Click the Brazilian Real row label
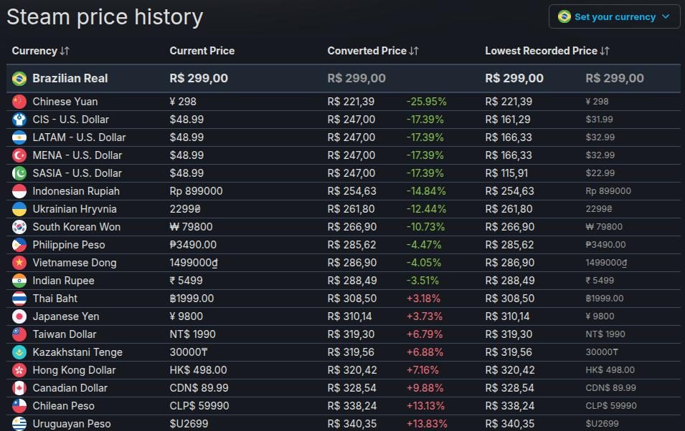Viewport: 685px width, 431px height. [70, 79]
